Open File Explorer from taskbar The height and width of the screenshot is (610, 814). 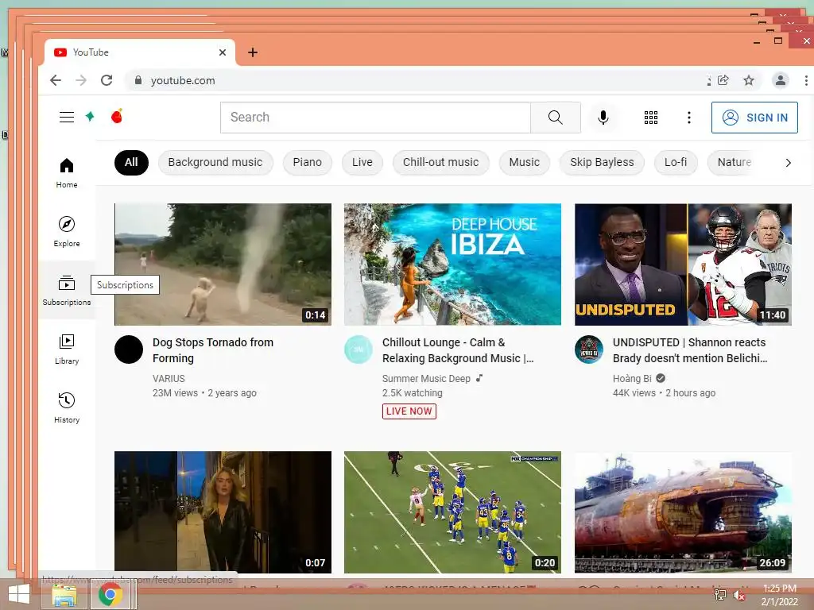point(64,596)
